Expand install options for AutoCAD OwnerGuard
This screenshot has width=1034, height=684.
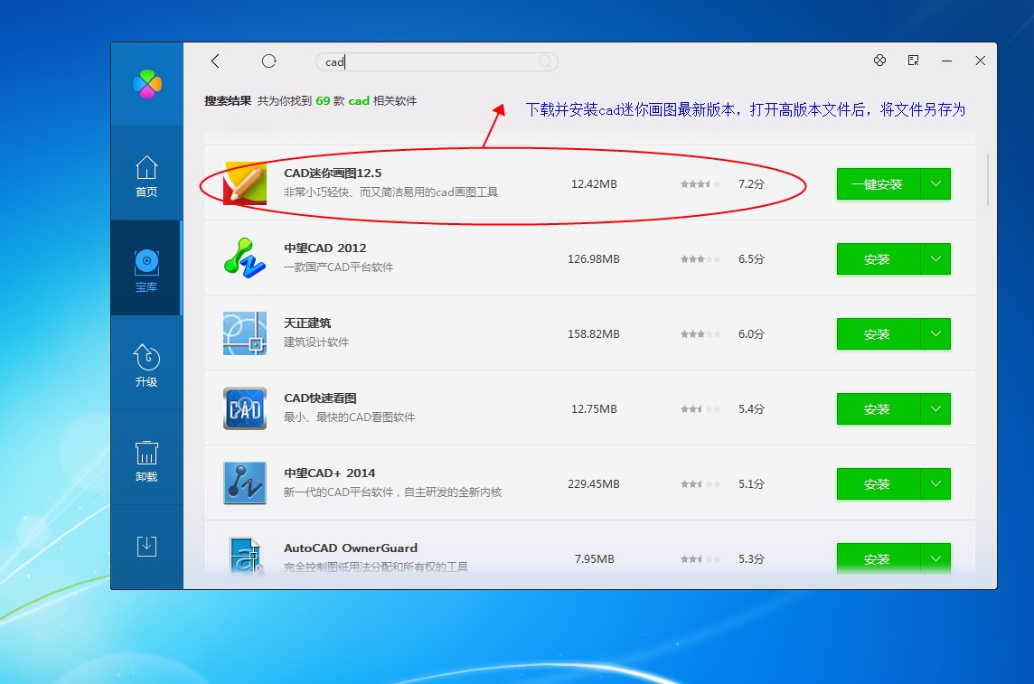(935, 558)
